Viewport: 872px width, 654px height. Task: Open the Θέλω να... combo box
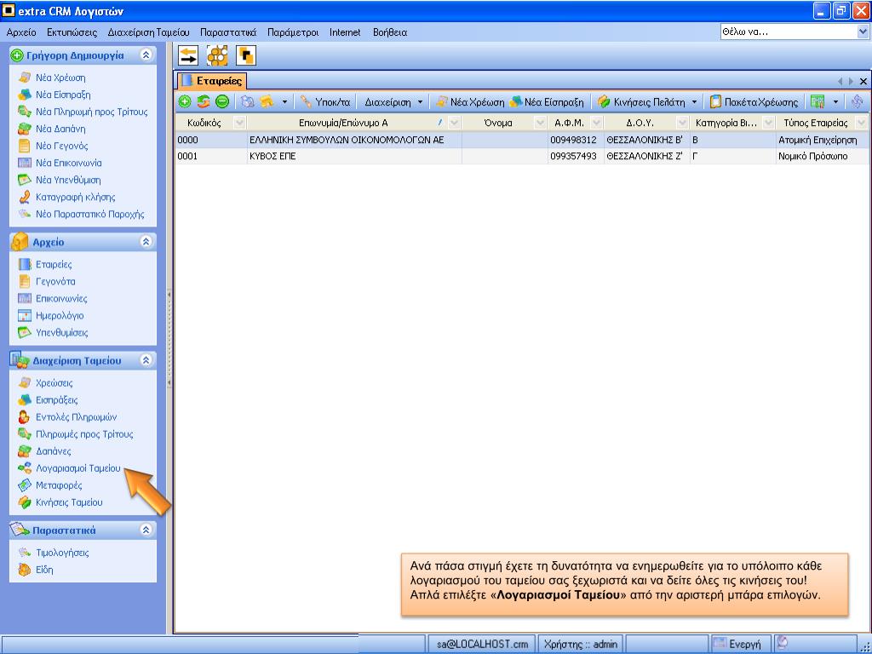pos(862,32)
